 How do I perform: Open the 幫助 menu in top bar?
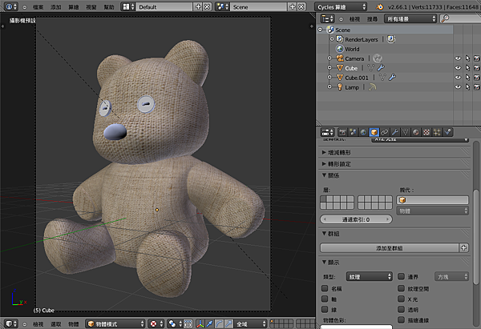[x=108, y=6]
